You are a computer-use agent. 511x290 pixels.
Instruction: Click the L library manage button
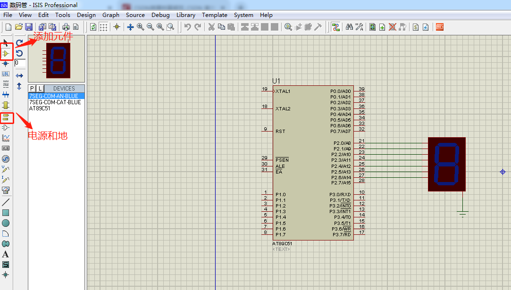click(40, 89)
